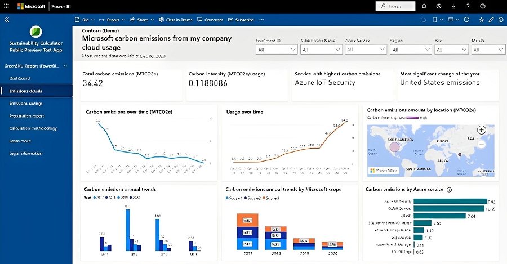The height and width of the screenshot is (264, 507).
Task: Zoom in on the emissions map
Action: pos(481,130)
